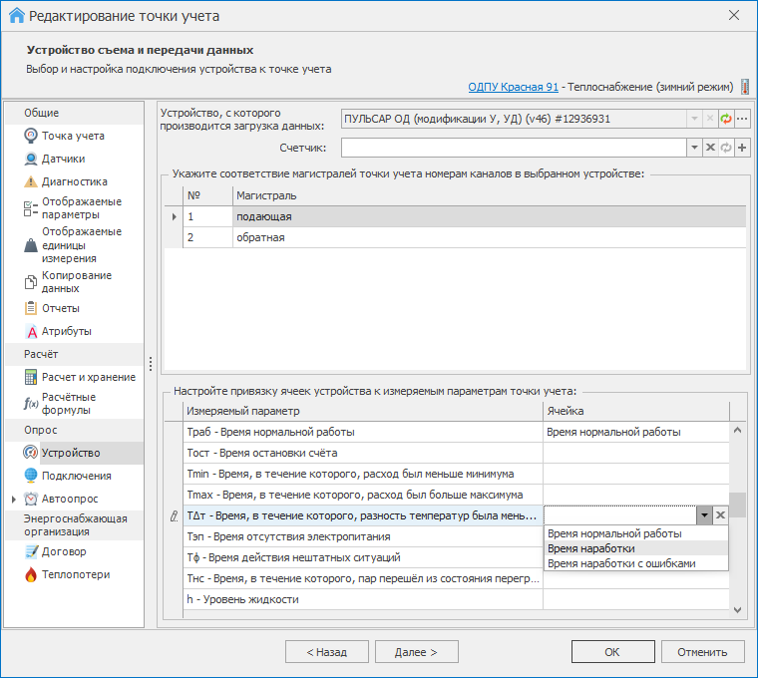Open the Счетчик dropdown list
This screenshot has width=758, height=678.
coord(694,148)
